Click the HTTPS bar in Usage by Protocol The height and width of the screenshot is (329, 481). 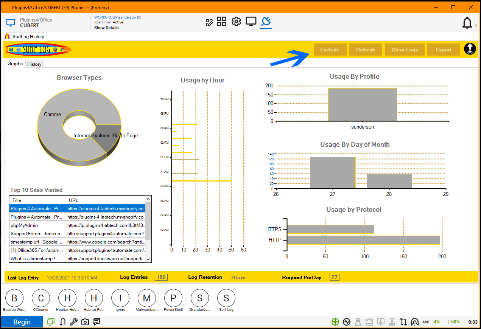(331, 229)
